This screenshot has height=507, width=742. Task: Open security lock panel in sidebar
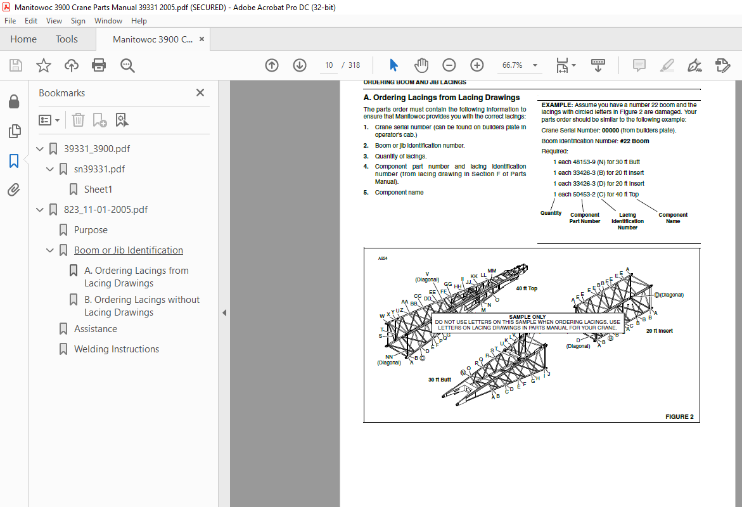point(14,101)
